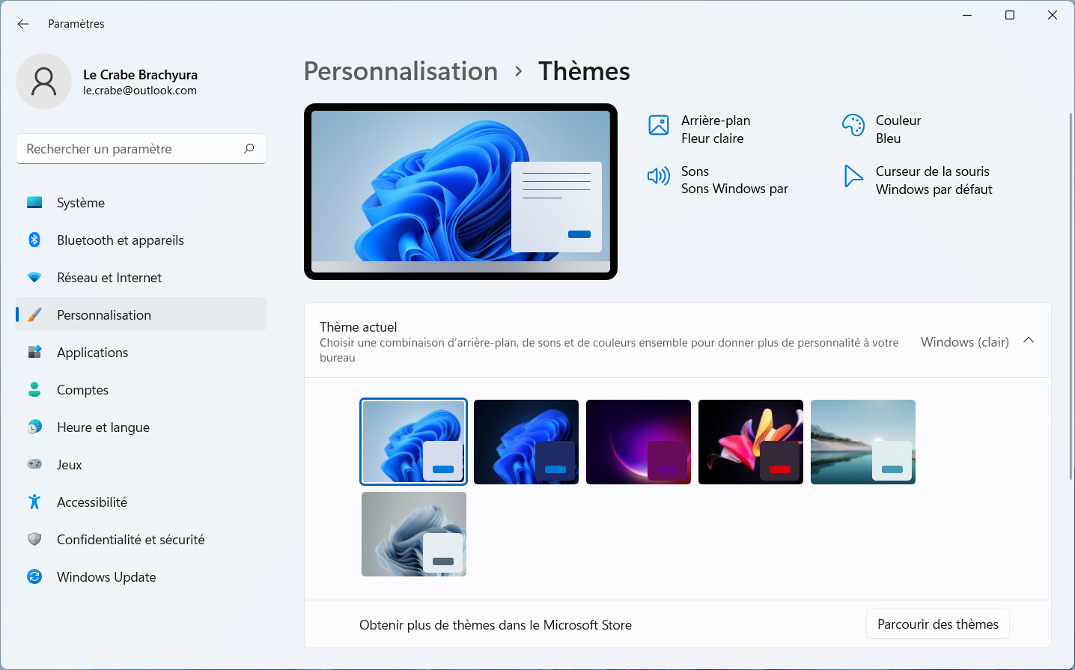Click the Rechercher un paramètre search field
This screenshot has height=670, width=1075.
click(x=141, y=148)
